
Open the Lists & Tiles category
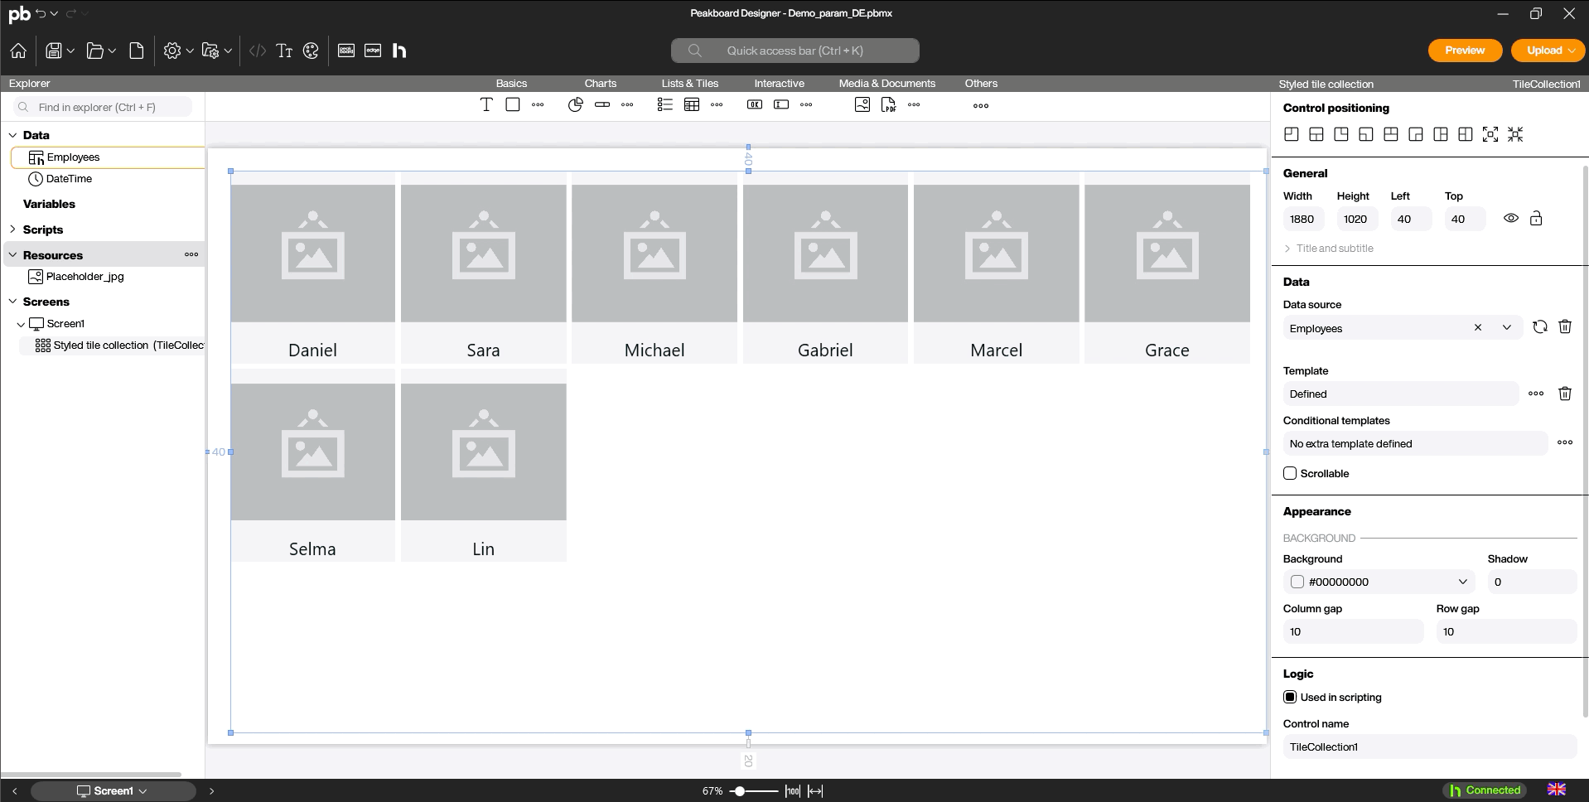pyautogui.click(x=689, y=84)
